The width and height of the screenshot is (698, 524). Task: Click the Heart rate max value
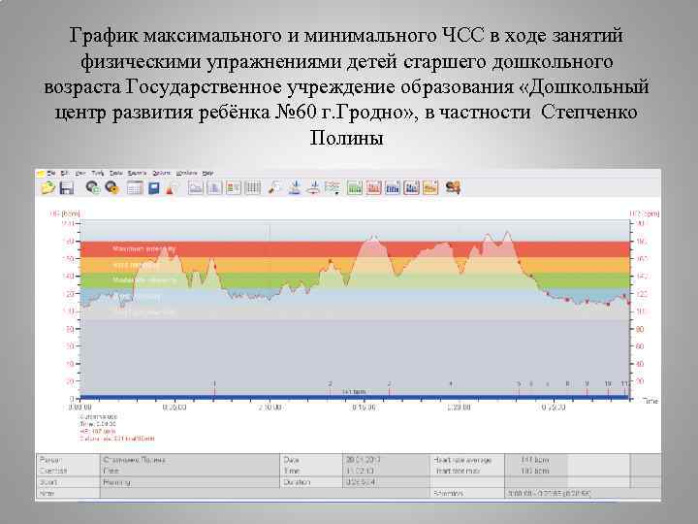tap(535, 471)
